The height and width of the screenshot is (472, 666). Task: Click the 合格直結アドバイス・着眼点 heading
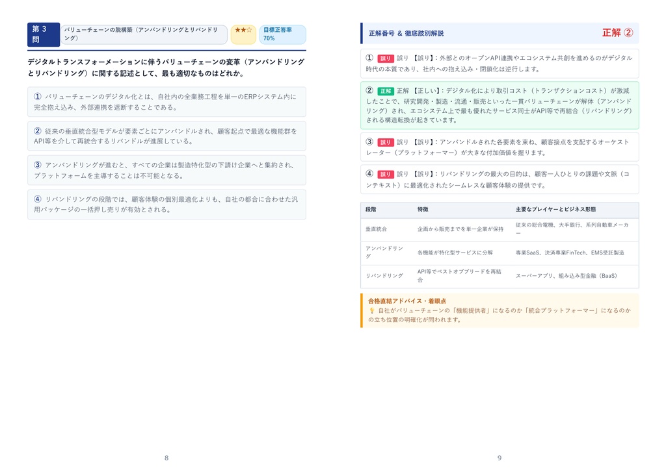click(407, 301)
